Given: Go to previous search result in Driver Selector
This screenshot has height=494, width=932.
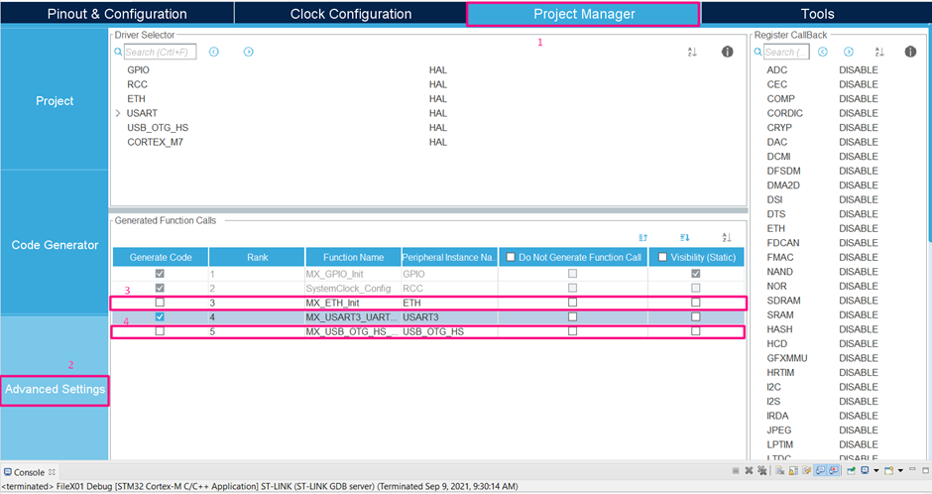Looking at the screenshot, I should 214,52.
